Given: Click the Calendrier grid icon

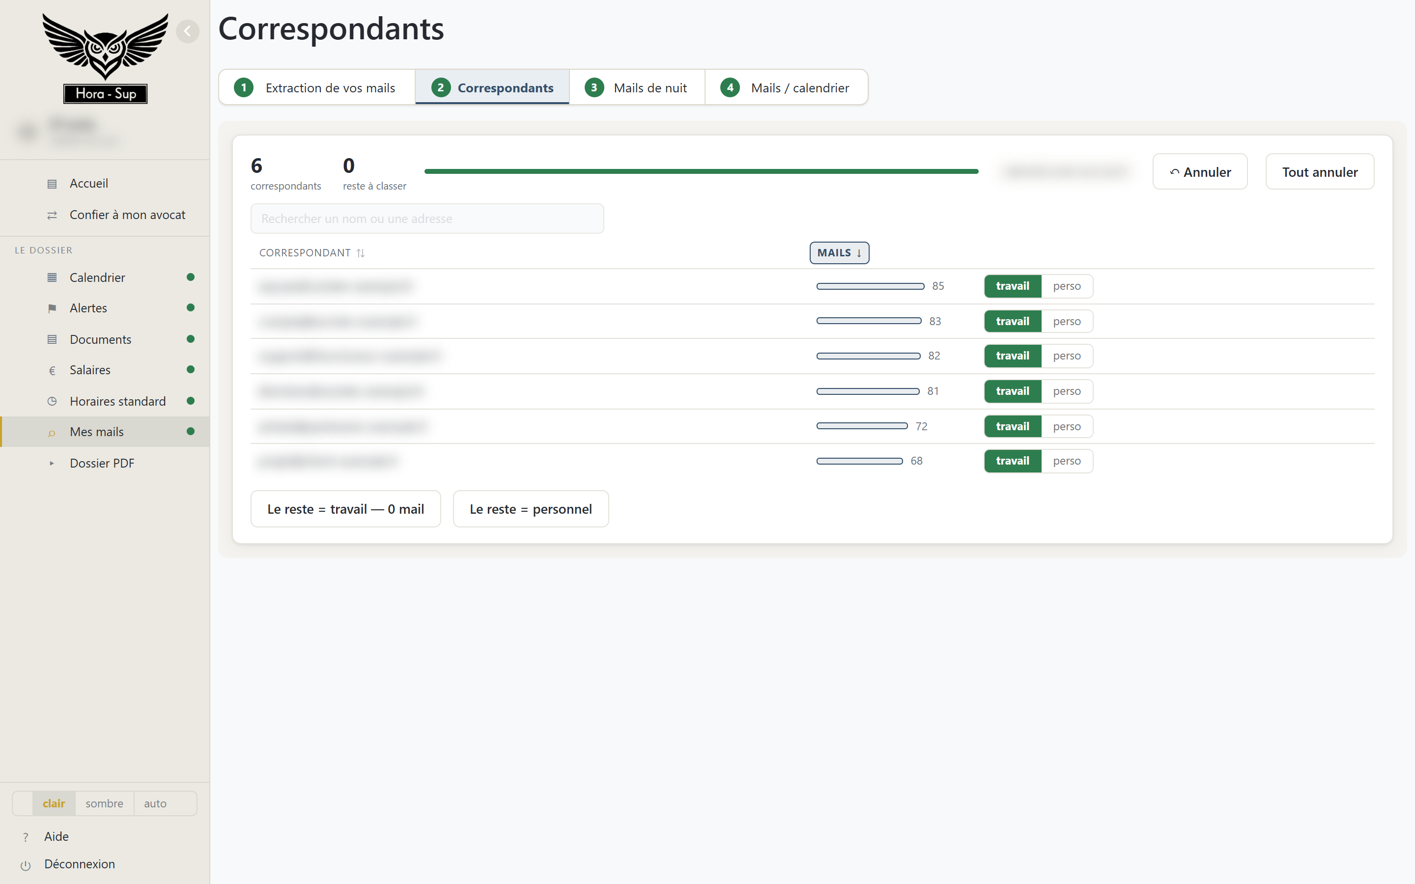Looking at the screenshot, I should [52, 277].
